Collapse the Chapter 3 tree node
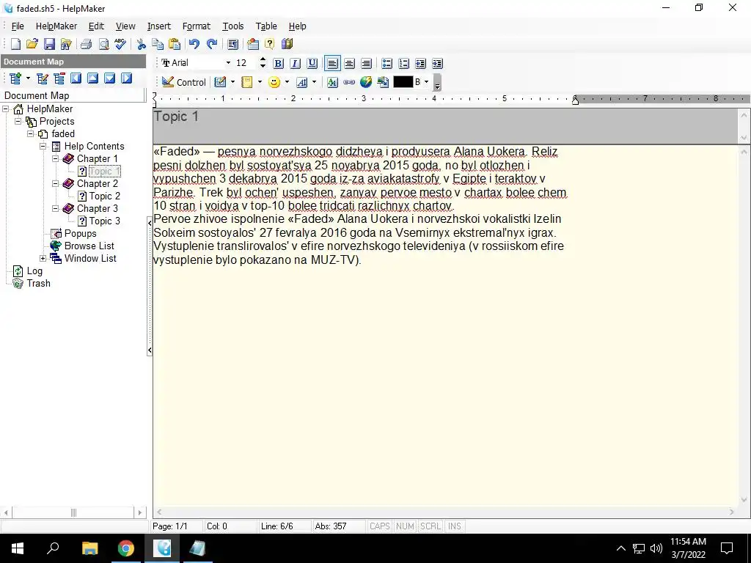The width and height of the screenshot is (751, 563). (55, 208)
